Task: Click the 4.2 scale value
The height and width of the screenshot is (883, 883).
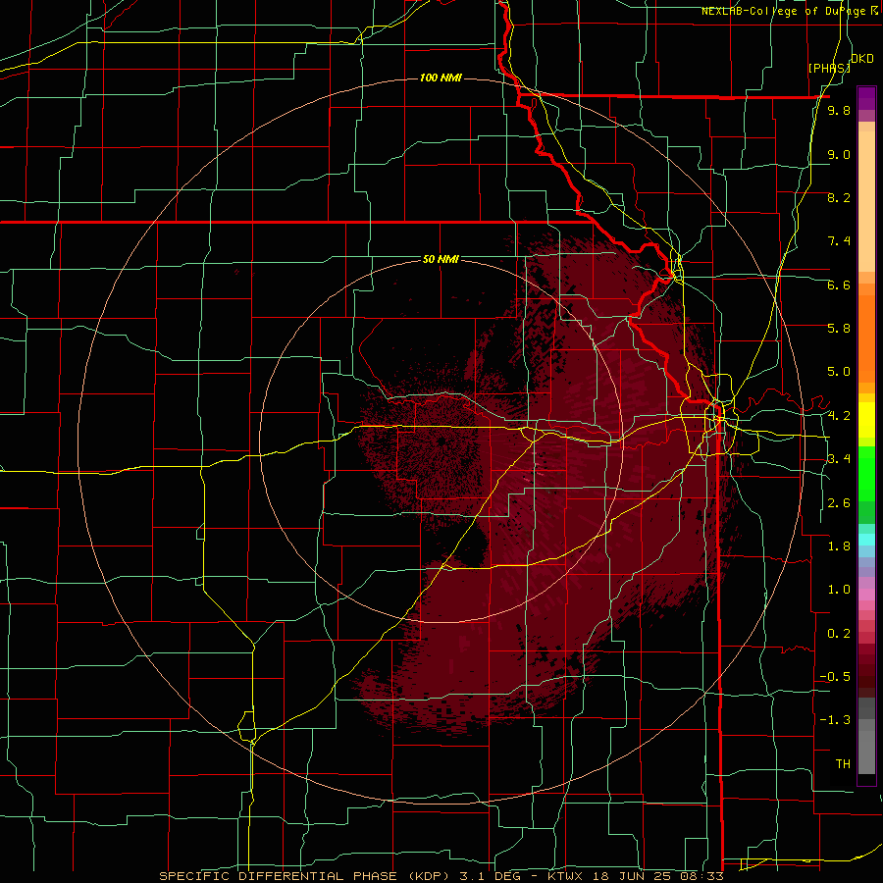Action: click(839, 416)
